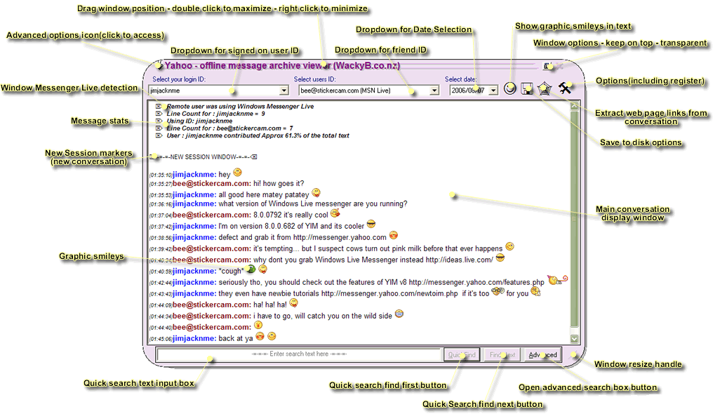Click sunglasses smiley after ideas.live.com link
Image resolution: width=713 pixels, height=414 pixels.
point(500,258)
